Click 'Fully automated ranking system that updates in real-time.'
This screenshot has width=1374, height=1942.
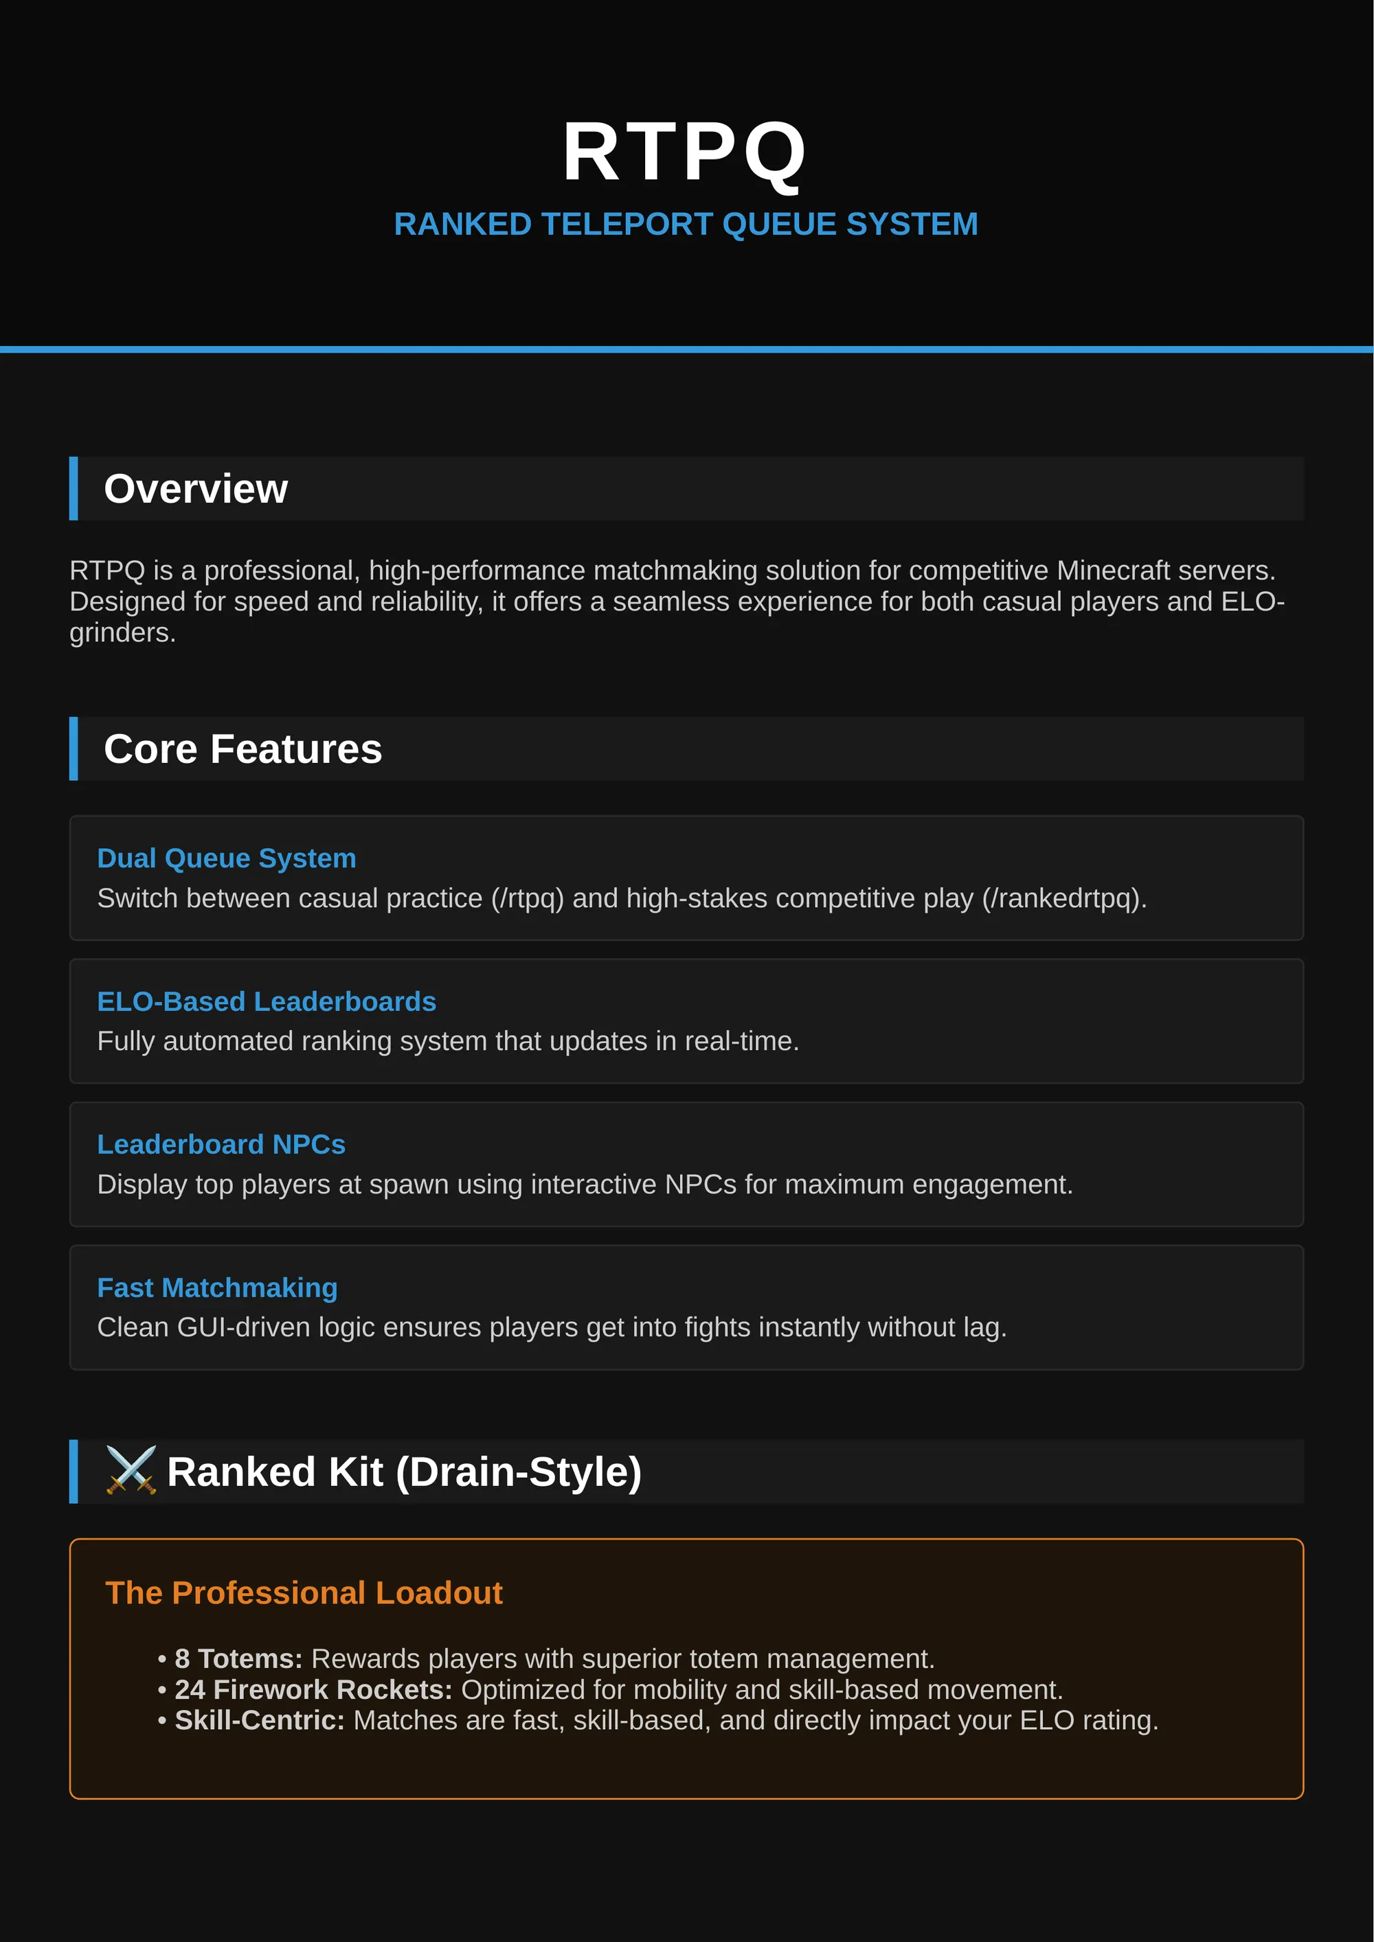(449, 1040)
